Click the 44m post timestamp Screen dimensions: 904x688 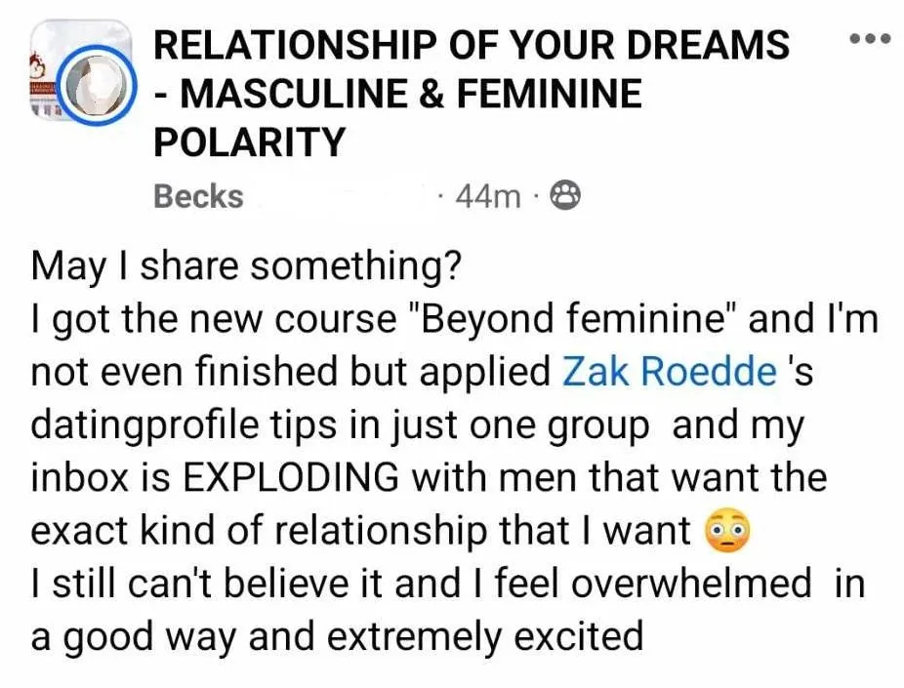pyautogui.click(x=488, y=197)
